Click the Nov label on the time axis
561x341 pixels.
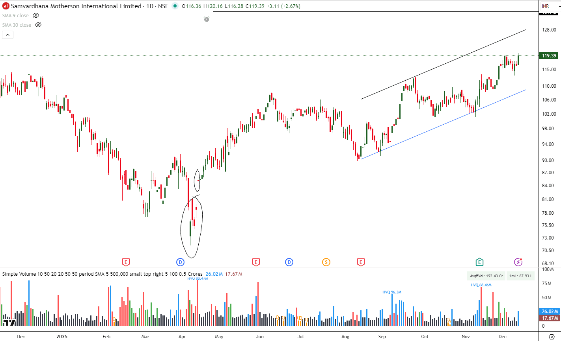coord(466,337)
